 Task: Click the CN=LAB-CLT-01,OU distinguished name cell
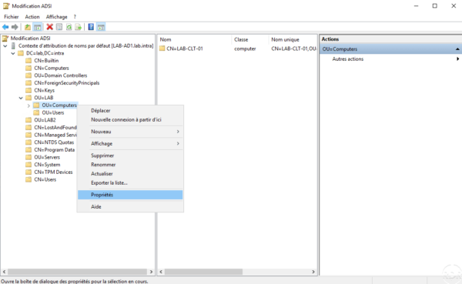point(293,48)
